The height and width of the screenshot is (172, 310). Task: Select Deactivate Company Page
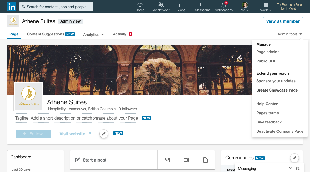[280, 131]
